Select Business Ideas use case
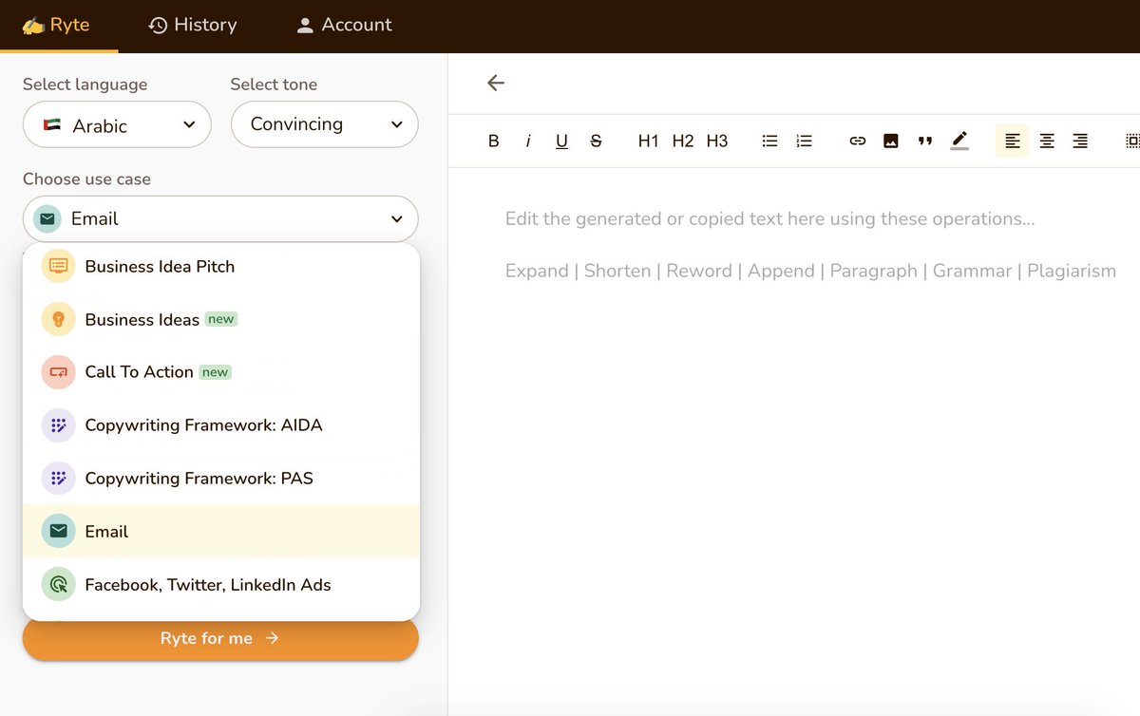This screenshot has height=716, width=1140. pos(221,319)
